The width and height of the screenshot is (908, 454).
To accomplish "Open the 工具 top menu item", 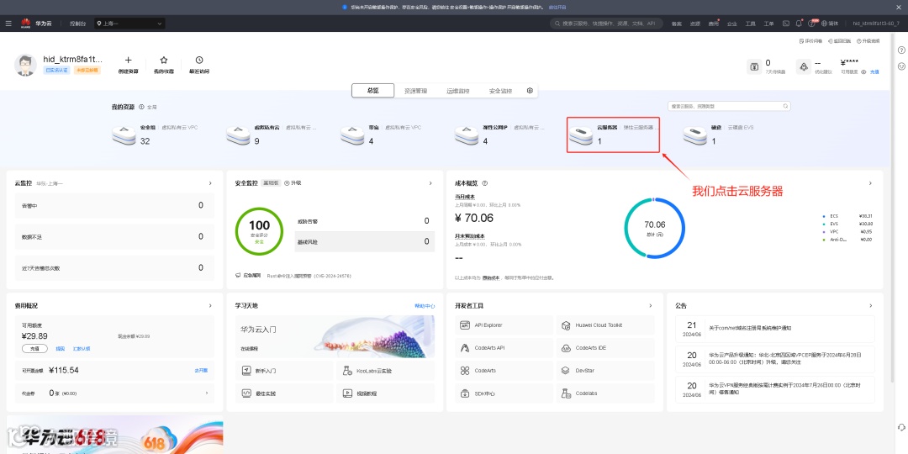I will point(751,24).
